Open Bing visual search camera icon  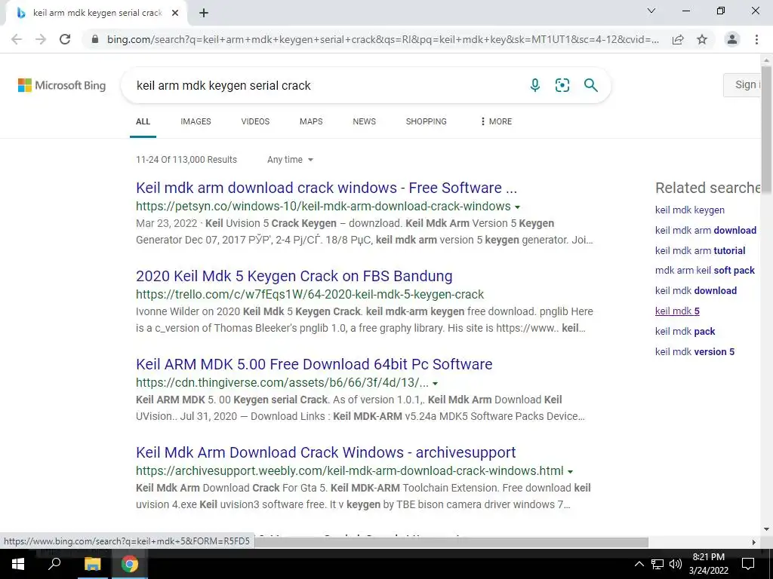[562, 85]
